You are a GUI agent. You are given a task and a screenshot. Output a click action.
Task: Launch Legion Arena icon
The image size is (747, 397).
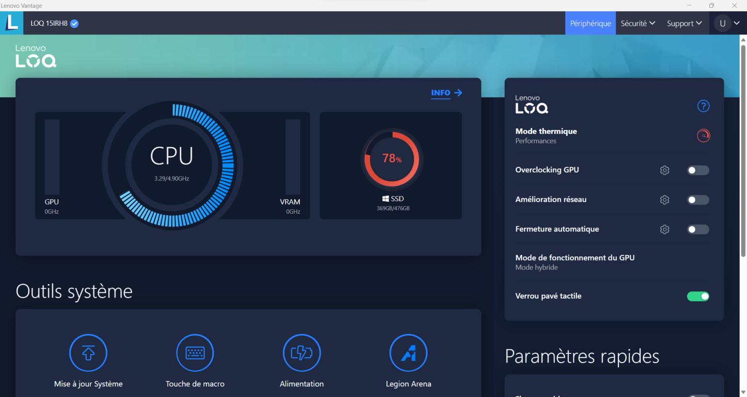408,353
